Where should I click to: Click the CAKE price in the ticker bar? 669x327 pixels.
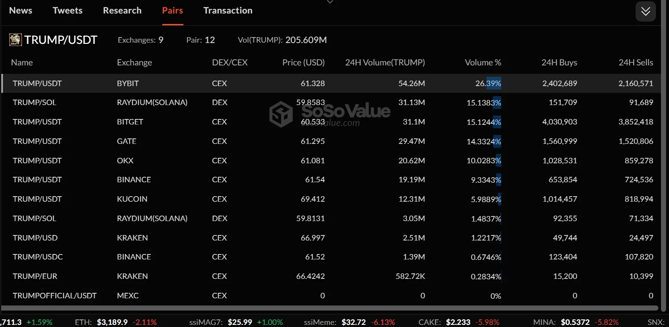pyautogui.click(x=458, y=322)
